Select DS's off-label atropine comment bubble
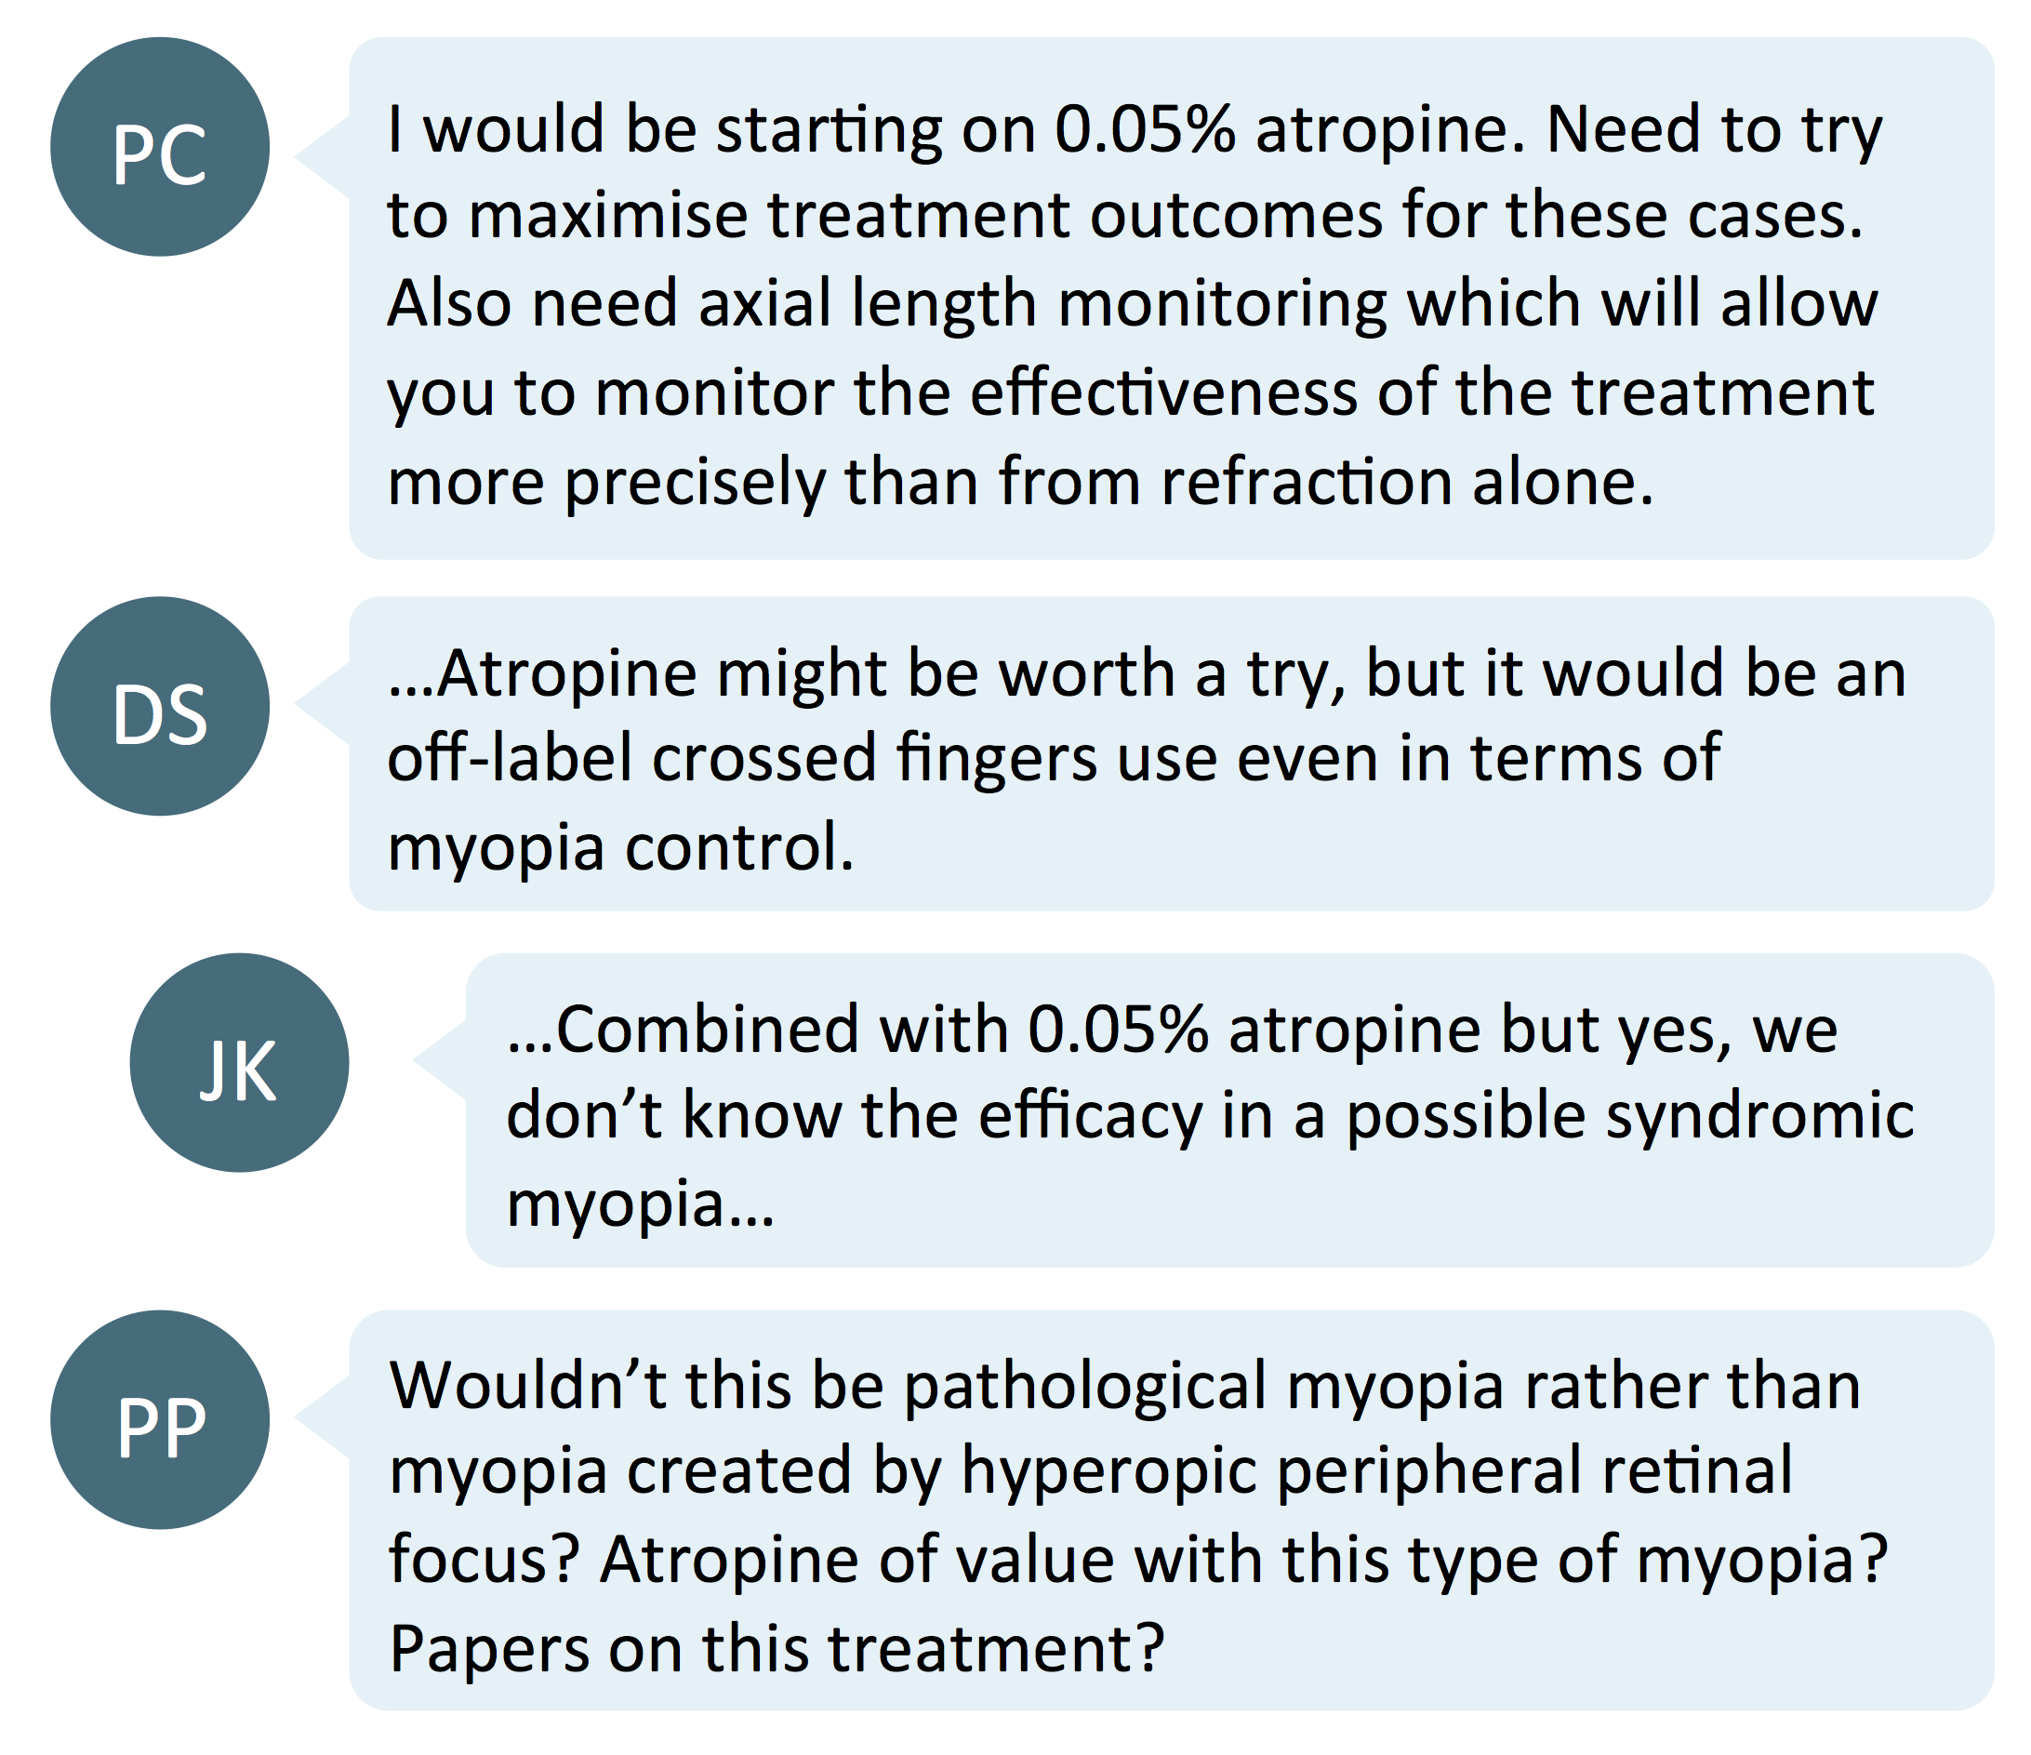The height and width of the screenshot is (1755, 2031). click(x=1172, y=753)
